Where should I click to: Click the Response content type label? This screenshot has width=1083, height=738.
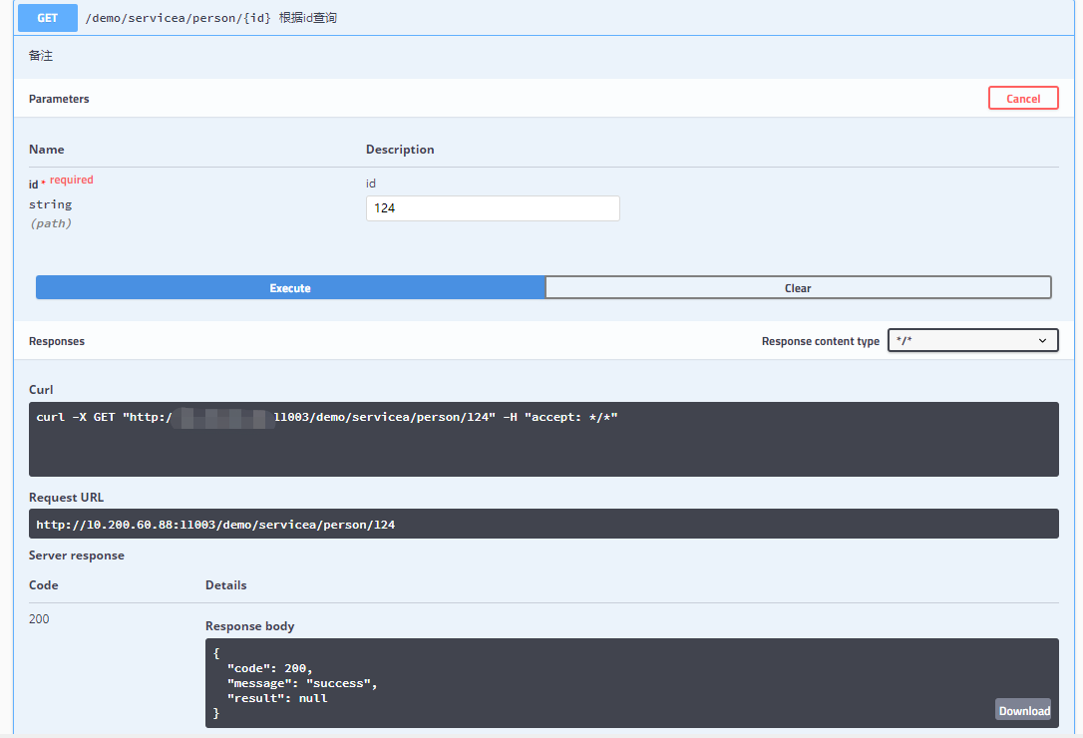[x=821, y=341]
